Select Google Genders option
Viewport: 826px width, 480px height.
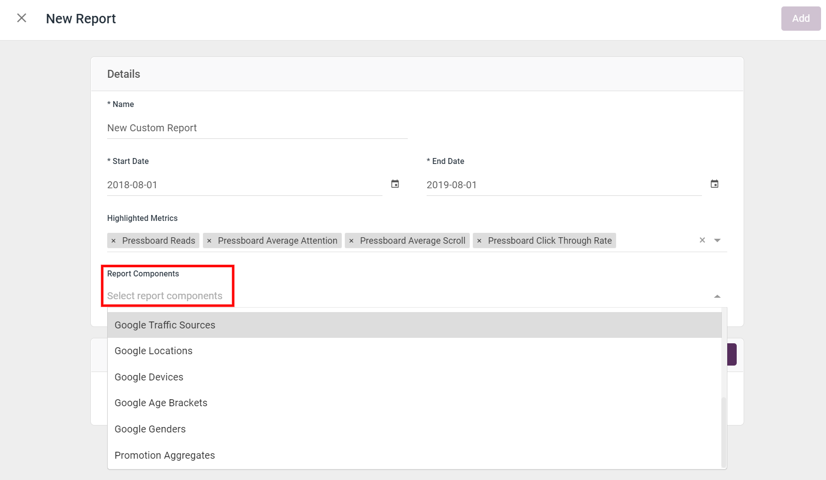tap(414, 429)
